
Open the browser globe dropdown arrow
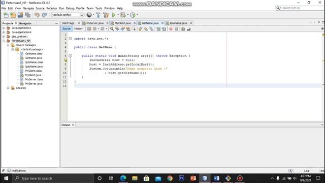[x=93, y=15]
